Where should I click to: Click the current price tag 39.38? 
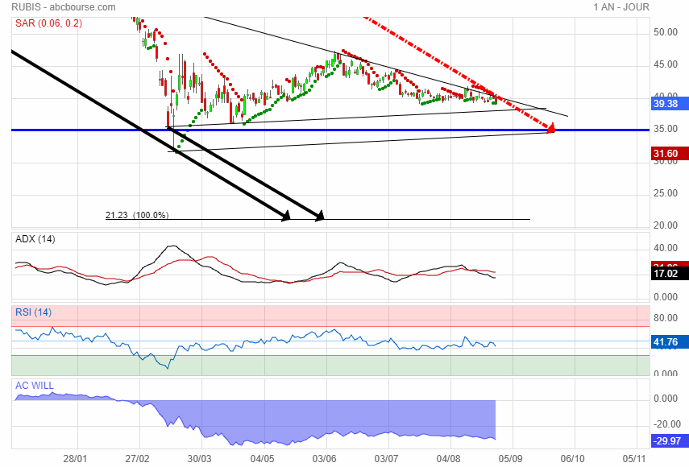669,104
